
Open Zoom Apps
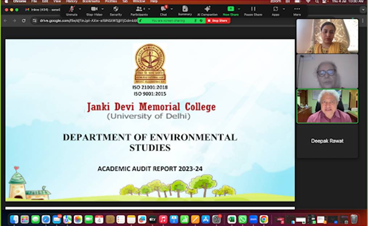point(276,9)
